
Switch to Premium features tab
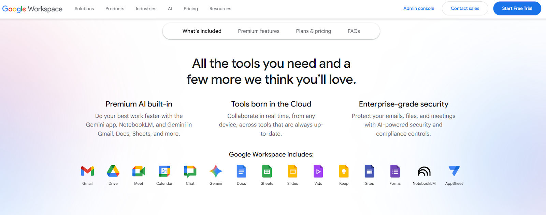point(259,31)
